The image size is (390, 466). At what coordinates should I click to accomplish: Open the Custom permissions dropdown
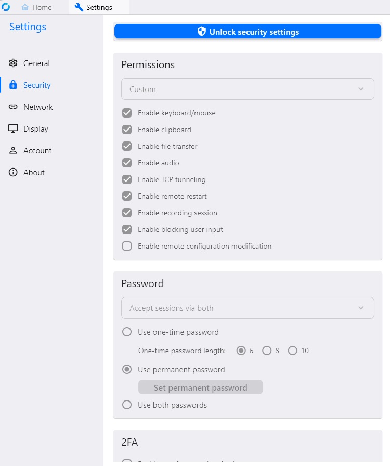pos(248,89)
